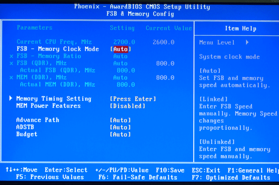Click FSB & Memory Config title

click(x=140, y=14)
